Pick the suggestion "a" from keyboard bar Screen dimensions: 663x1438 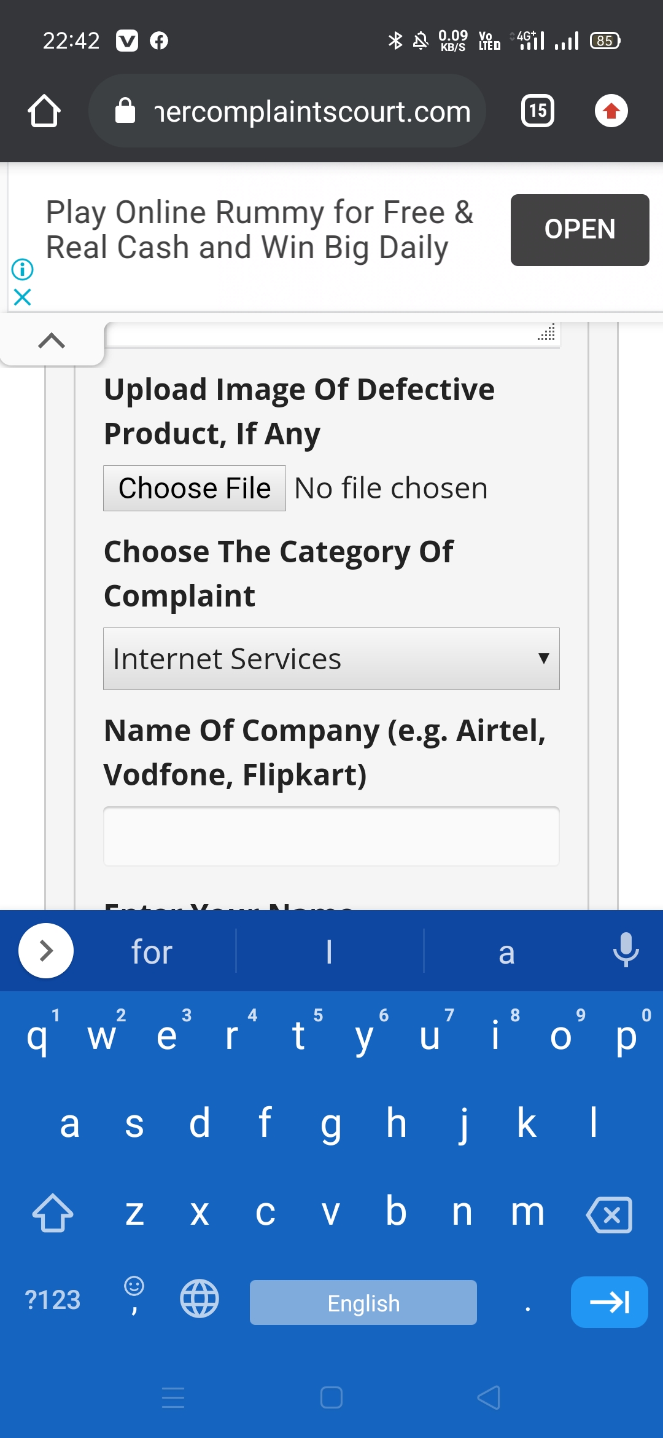click(506, 952)
